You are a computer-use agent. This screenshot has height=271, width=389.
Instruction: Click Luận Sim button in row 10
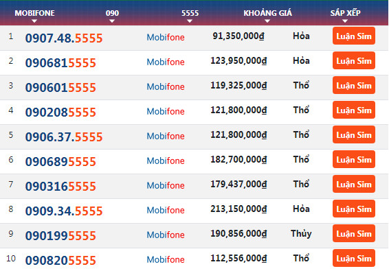tap(354, 258)
